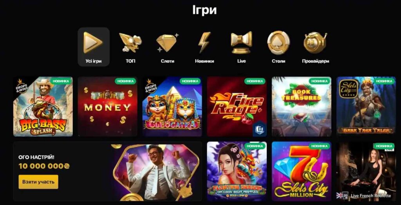
Task: Open the ТОП rocket category icon
Action: [130, 42]
